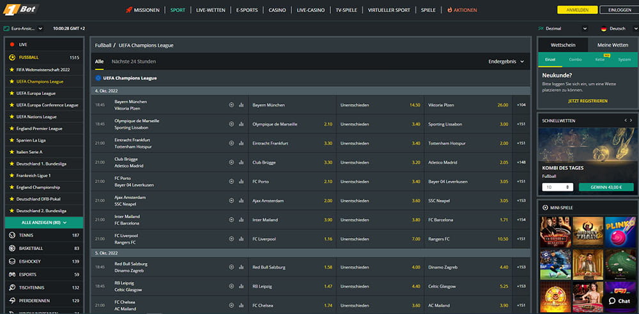Open match tracker icon for Bayern München
Viewport: 639px width, 314px height.
click(231, 105)
